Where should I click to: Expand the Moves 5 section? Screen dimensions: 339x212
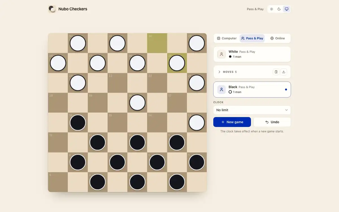click(x=227, y=72)
